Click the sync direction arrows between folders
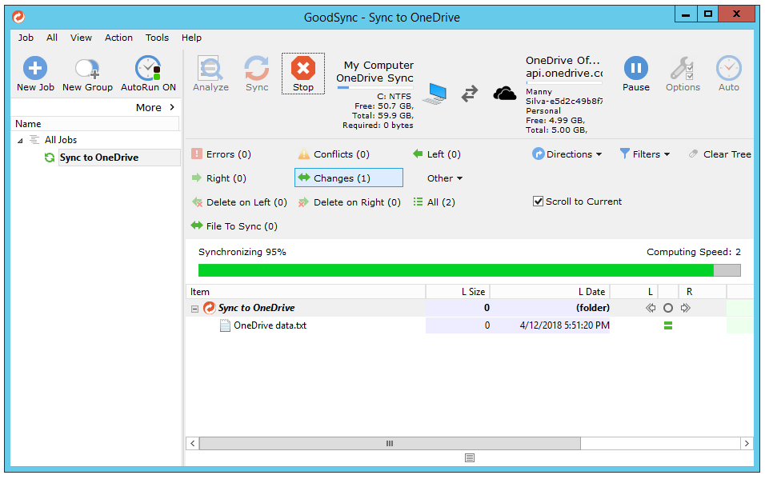This screenshot has width=765, height=479. [470, 94]
